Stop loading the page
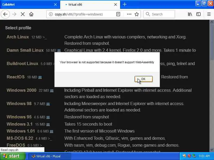The width and height of the screenshot is (214, 160). click(x=23, y=14)
